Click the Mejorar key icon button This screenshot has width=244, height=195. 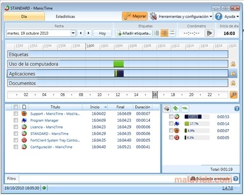click(x=135, y=16)
